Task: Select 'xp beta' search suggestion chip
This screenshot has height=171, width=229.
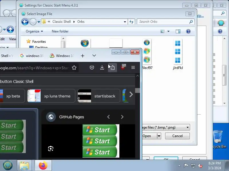Action: [12, 96]
